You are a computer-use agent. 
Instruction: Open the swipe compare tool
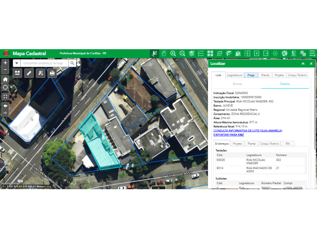247,54
